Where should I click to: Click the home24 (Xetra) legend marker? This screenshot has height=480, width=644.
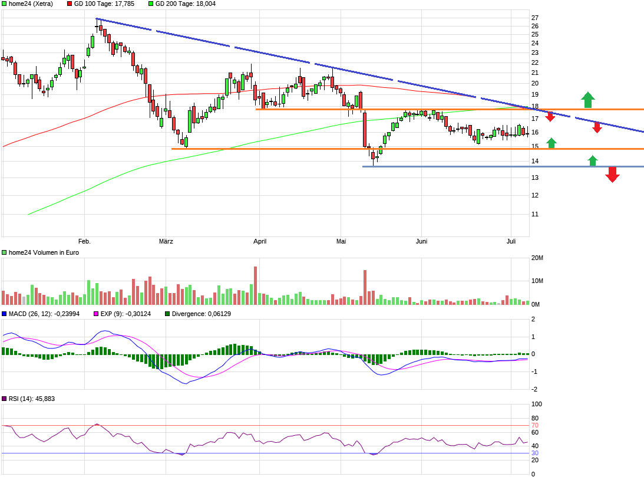coord(5,4)
